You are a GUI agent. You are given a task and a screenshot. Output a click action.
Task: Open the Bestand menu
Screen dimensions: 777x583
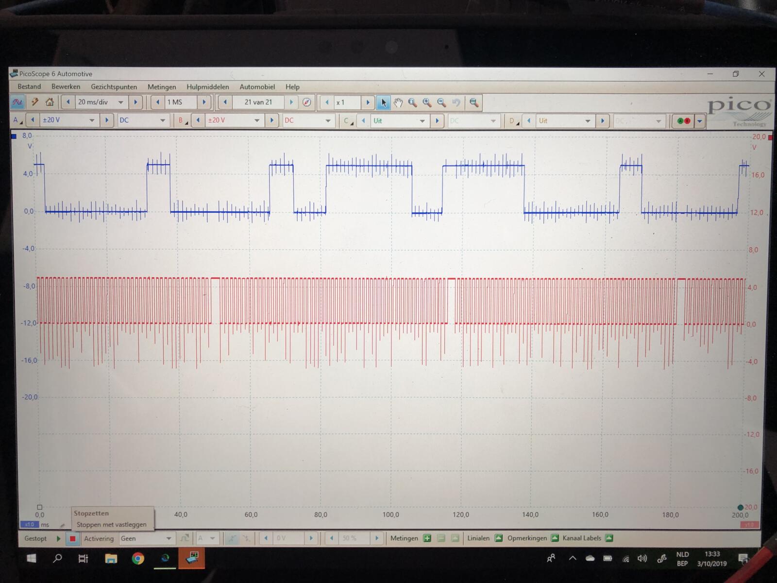[29, 86]
